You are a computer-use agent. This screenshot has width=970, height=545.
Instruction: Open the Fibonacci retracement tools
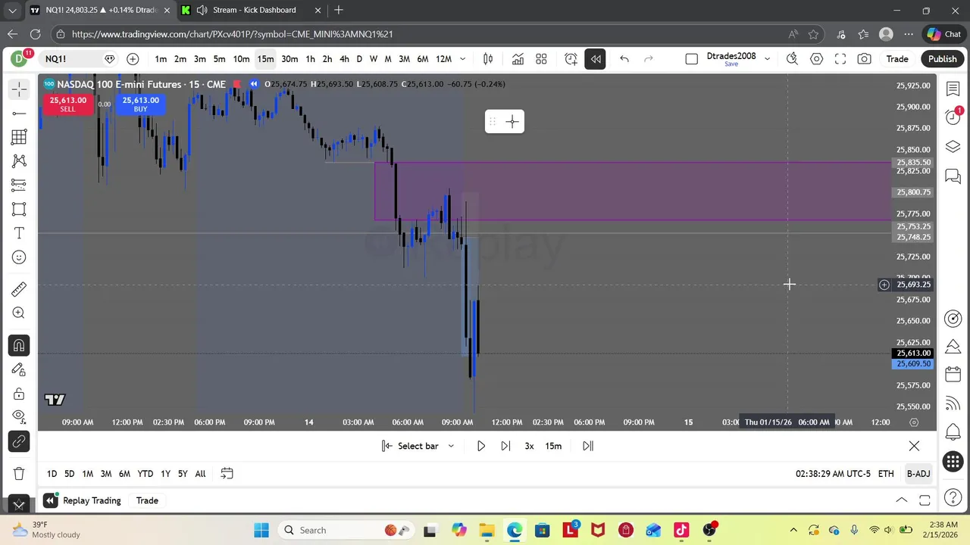[x=19, y=137]
